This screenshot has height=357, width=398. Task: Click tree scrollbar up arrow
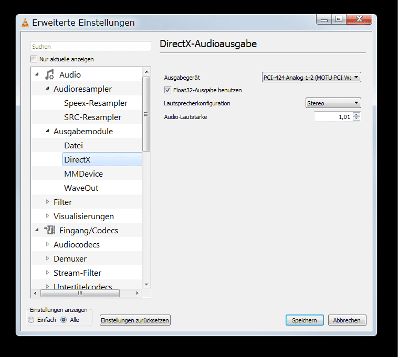point(146,72)
